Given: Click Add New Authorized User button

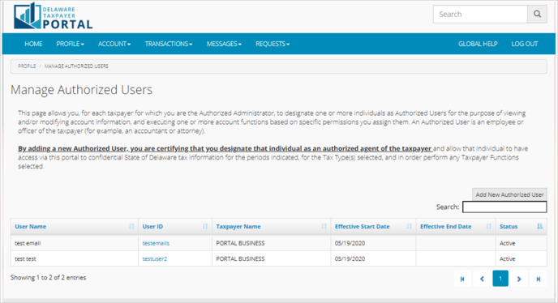Looking at the screenshot, I should point(509,194).
